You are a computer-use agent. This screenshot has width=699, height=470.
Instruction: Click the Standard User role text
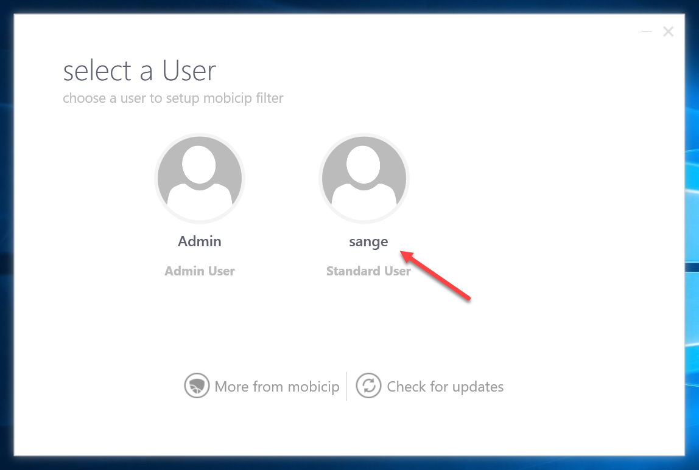pyautogui.click(x=368, y=271)
